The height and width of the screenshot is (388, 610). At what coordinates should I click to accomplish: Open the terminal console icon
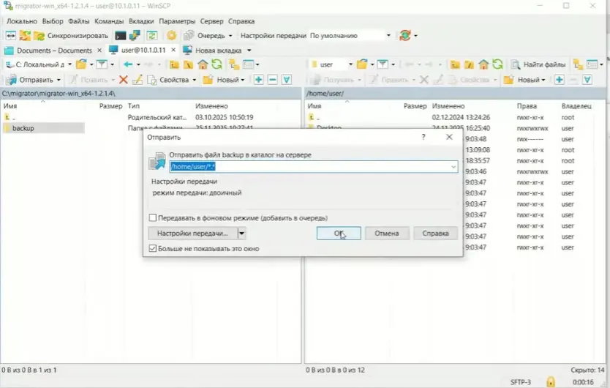pyautogui.click(x=121, y=36)
